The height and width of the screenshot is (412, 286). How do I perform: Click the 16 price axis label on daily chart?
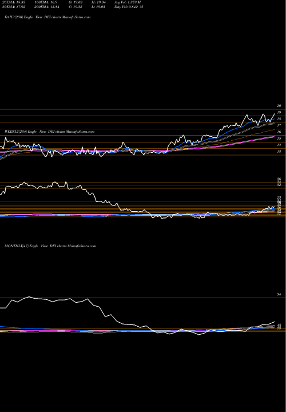click(x=279, y=132)
